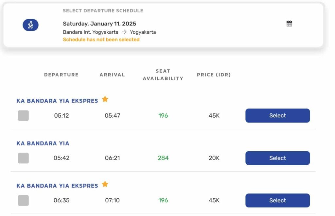Click the KA BANDARA YIA EKSPRES train name
Screen dimensions: 335x216
pos(57,101)
